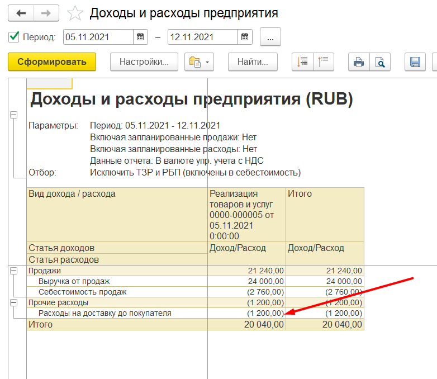Save report with floppy disk icon
437x379 pixels.
click(x=415, y=61)
